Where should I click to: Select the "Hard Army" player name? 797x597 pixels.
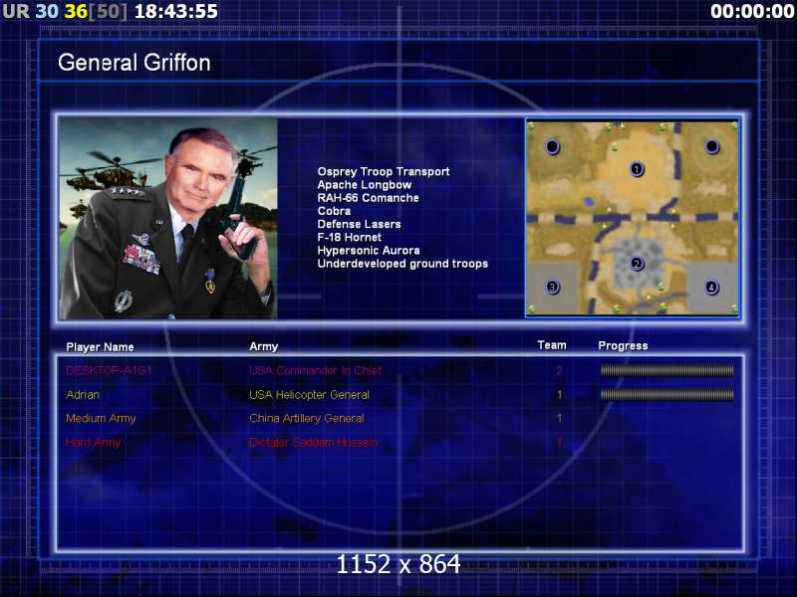(x=93, y=442)
